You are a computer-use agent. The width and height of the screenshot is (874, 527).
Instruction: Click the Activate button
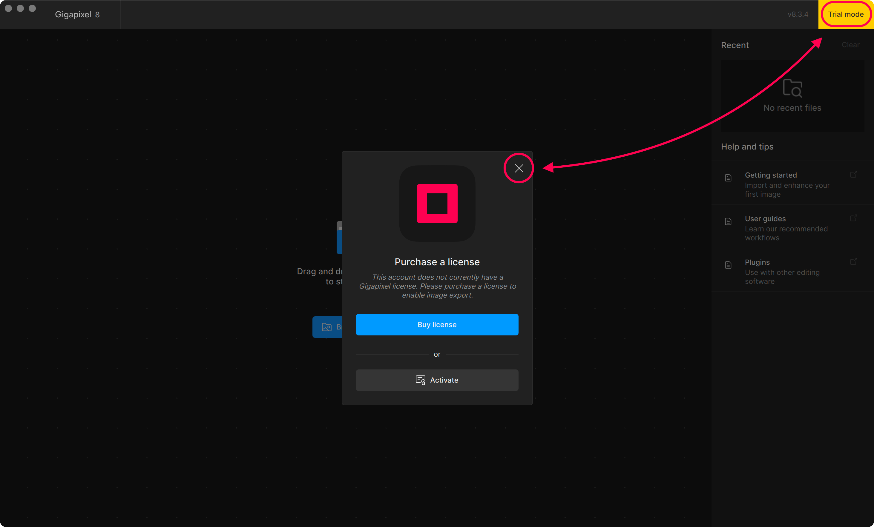437,380
